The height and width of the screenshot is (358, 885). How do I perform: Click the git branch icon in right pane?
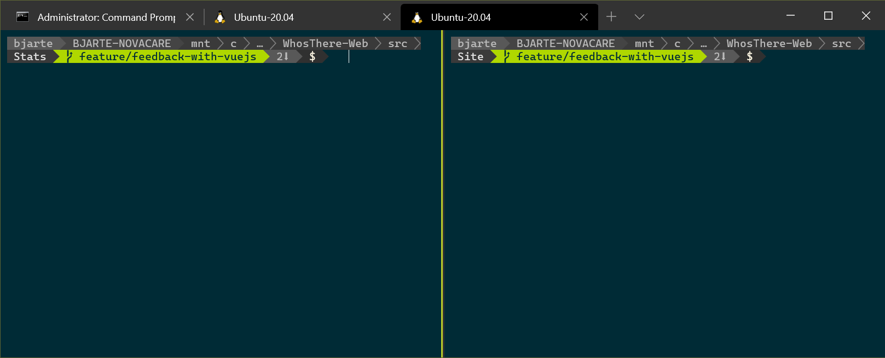[x=507, y=56]
